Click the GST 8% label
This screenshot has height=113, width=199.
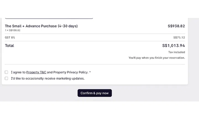(10, 37)
